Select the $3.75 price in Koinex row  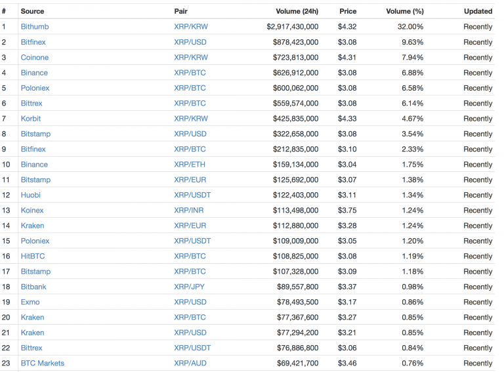coord(347,211)
